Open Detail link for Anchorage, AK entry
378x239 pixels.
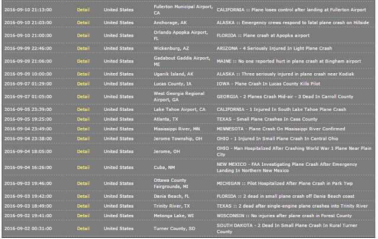(x=83, y=22)
